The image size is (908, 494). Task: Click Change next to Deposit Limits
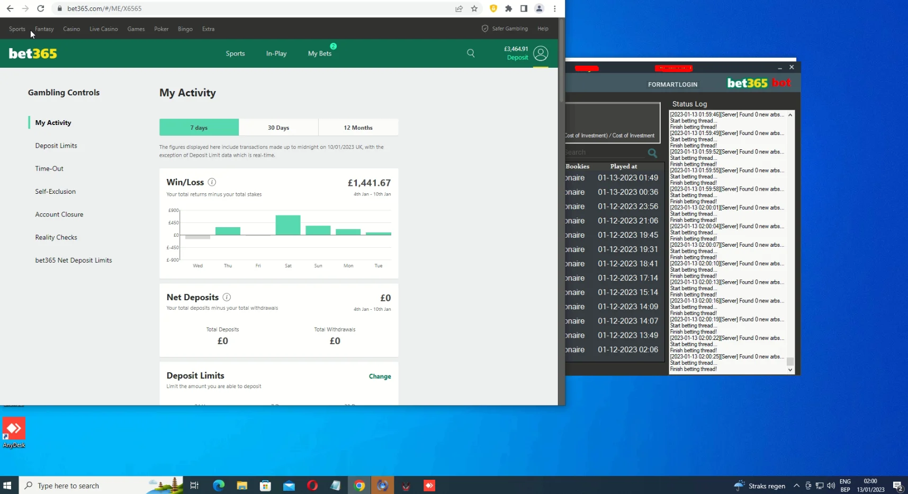[380, 376]
